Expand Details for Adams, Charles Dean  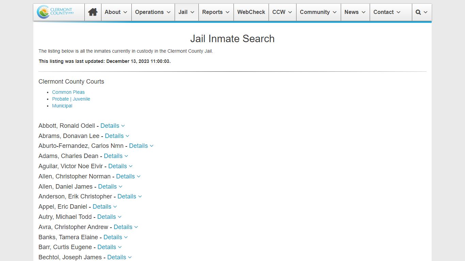click(116, 156)
